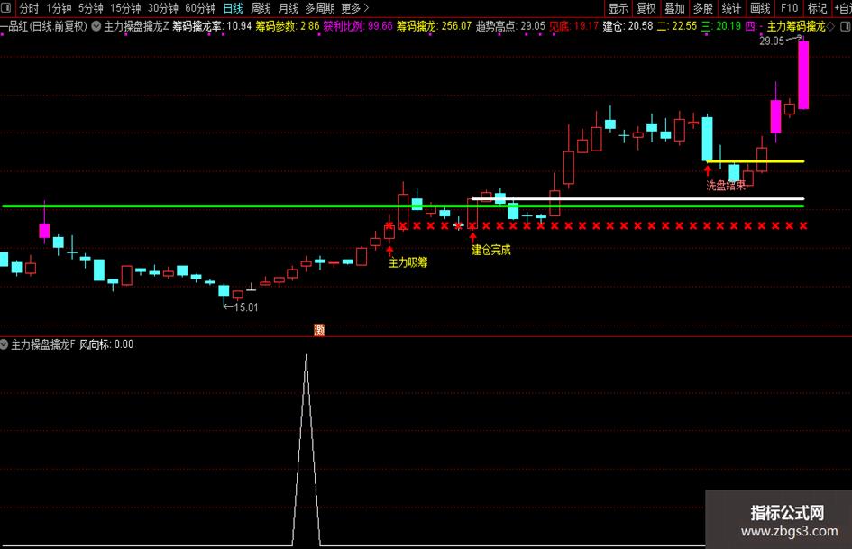This screenshot has height=549, width=852.
Task: Click the 二: 22.55 value
Action: pyautogui.click(x=676, y=25)
